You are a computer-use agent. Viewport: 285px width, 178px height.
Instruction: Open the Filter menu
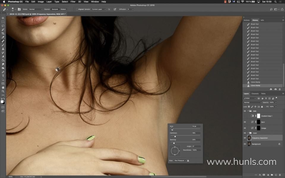[73, 2]
